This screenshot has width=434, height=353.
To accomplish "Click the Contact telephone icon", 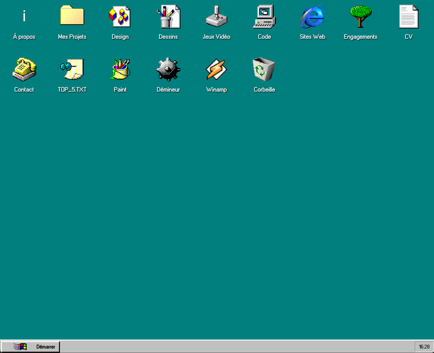I will coord(24,70).
